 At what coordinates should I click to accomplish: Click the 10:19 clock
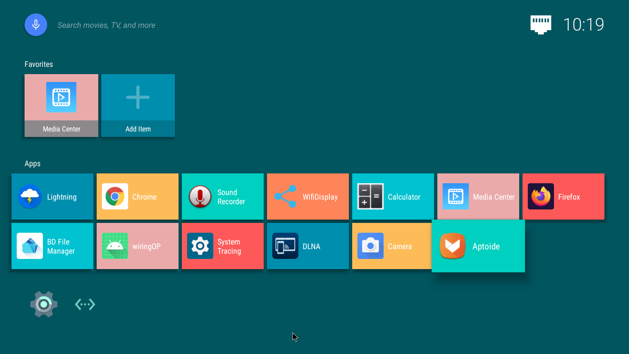tap(583, 25)
